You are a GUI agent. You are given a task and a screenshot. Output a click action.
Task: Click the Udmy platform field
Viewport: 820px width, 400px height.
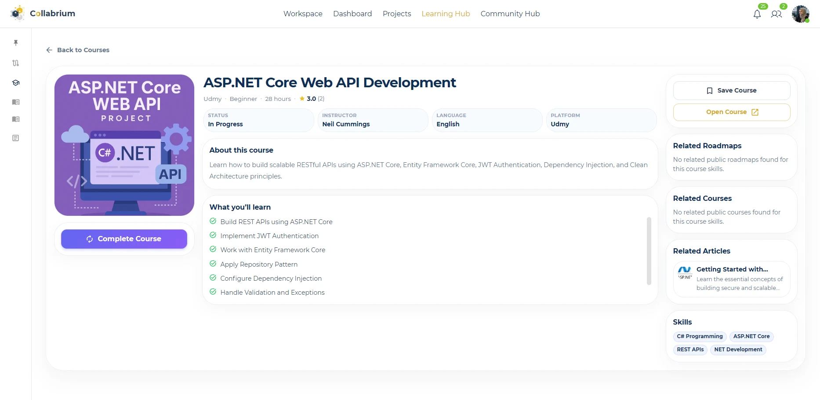[x=601, y=120]
